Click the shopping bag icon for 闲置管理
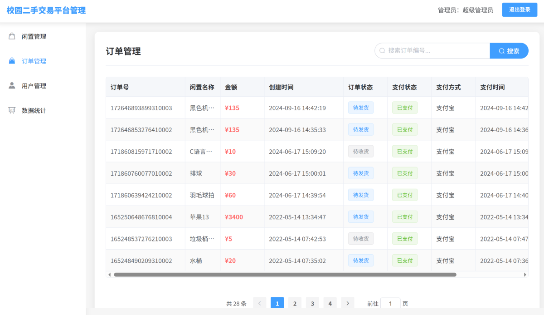544x315 pixels. (x=12, y=36)
